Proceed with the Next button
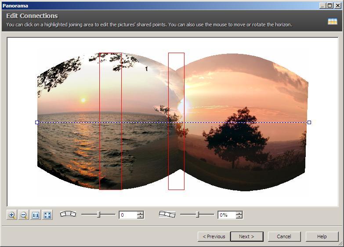This screenshot has height=247, width=344. 247,236
